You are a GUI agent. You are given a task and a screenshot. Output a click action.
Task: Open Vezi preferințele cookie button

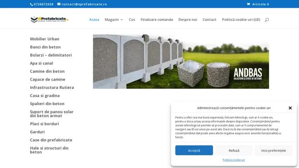(x=274, y=150)
